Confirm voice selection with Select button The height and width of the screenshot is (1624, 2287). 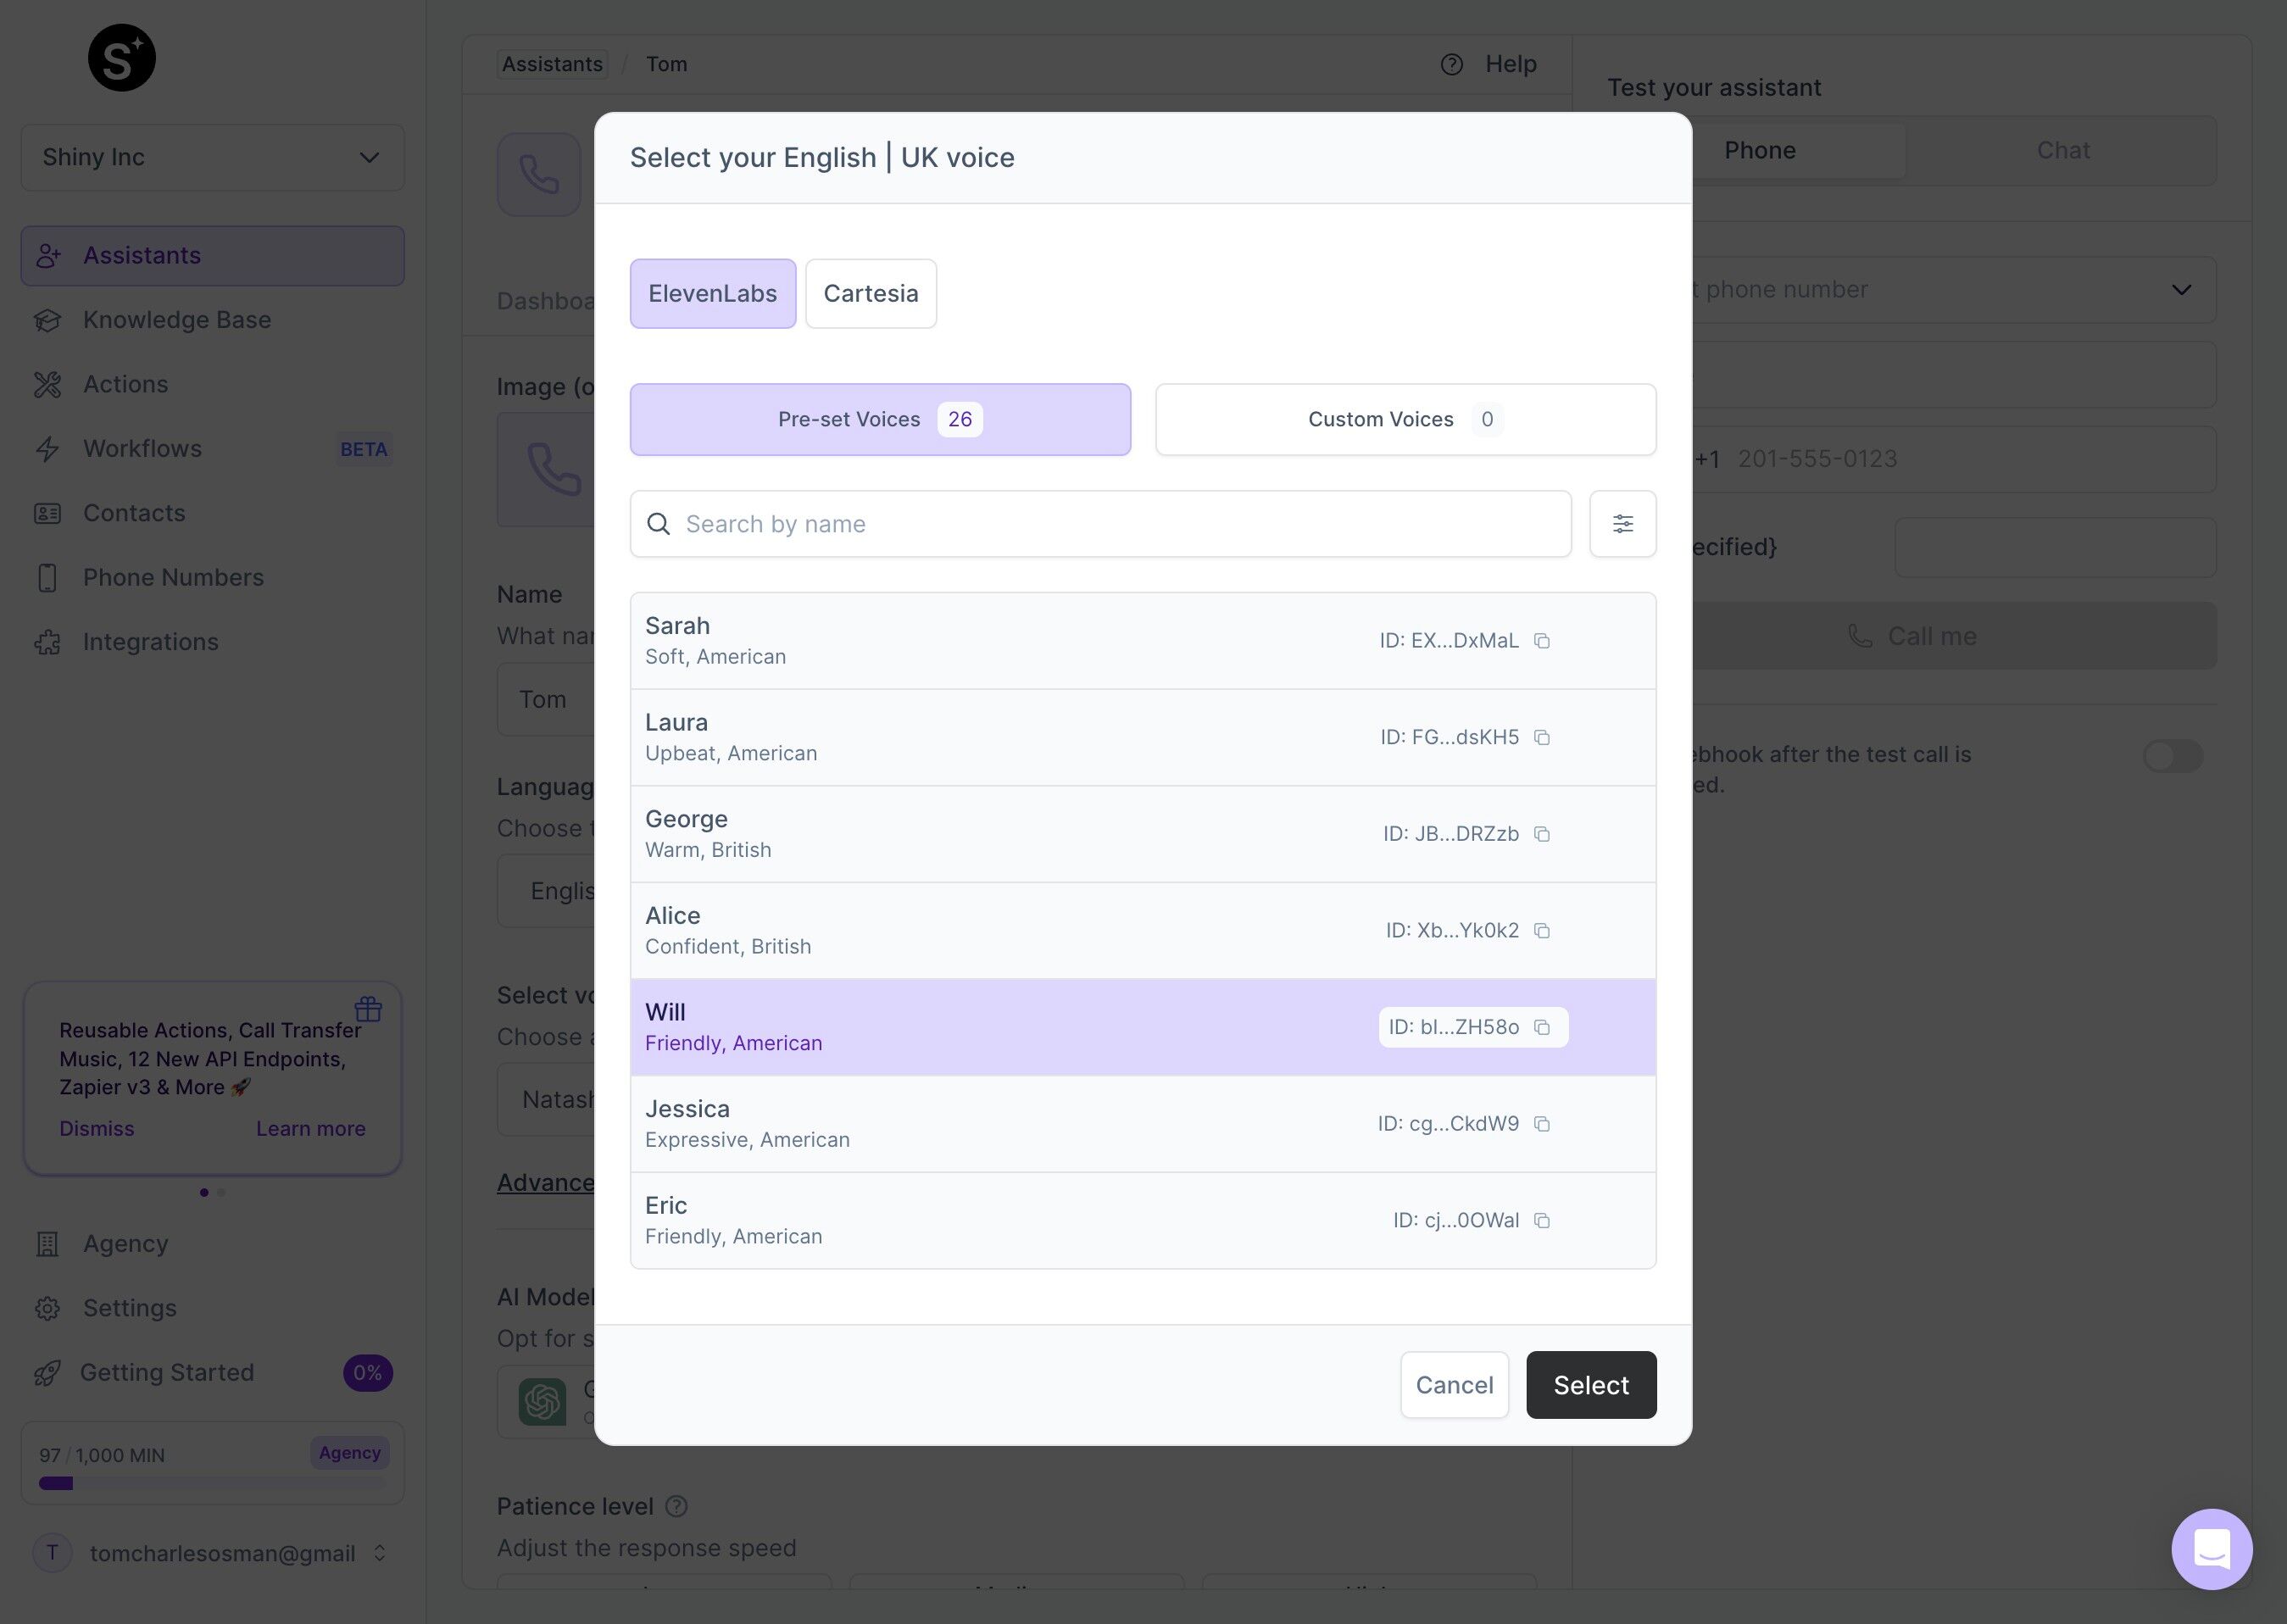click(1591, 1383)
